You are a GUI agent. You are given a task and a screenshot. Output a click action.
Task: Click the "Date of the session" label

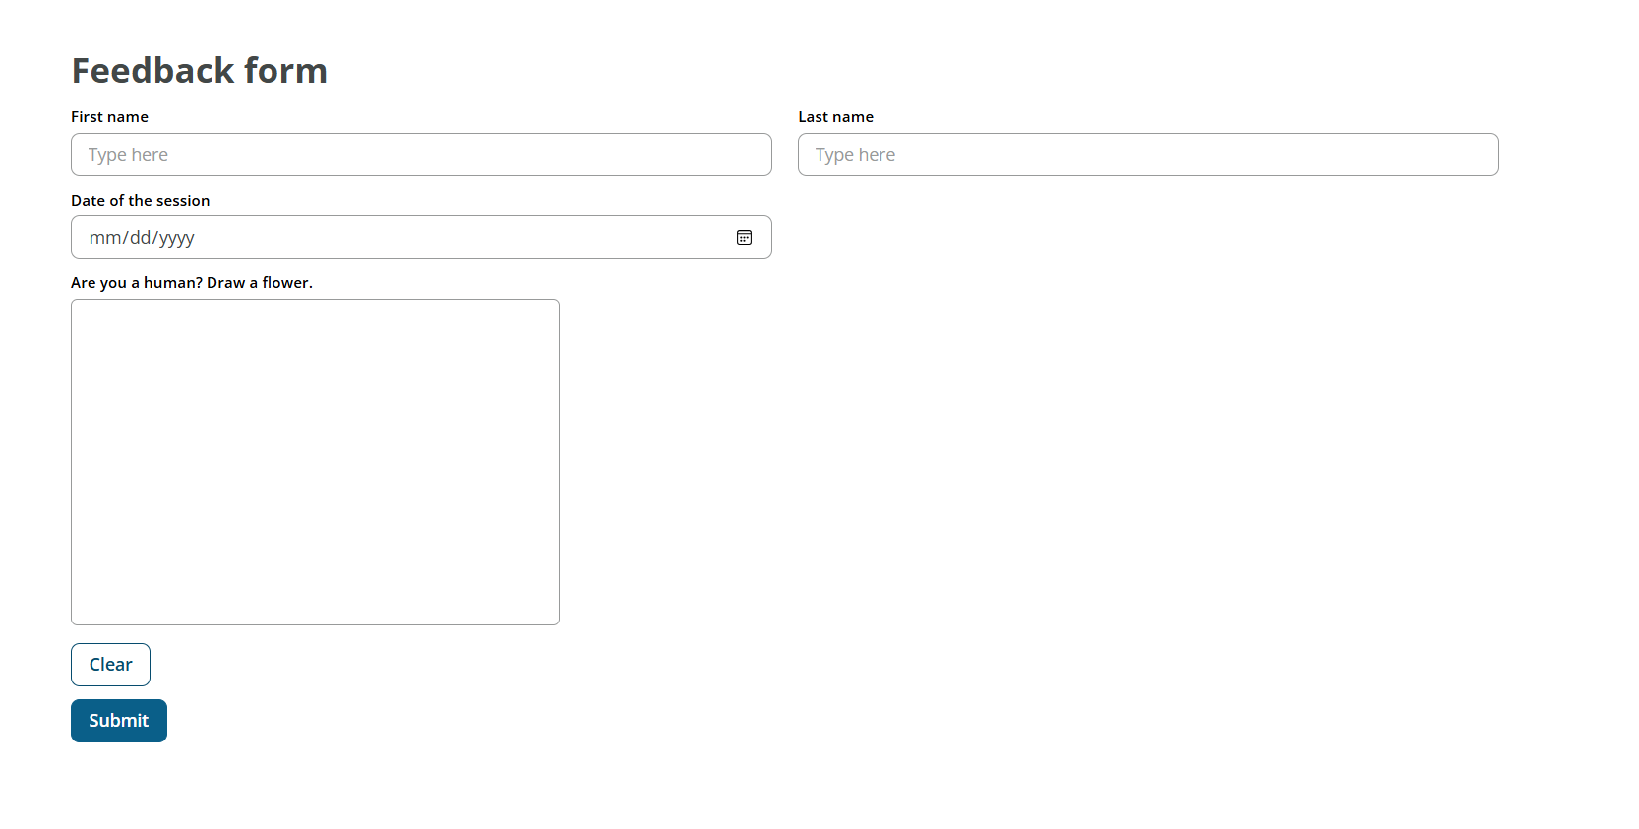point(140,201)
